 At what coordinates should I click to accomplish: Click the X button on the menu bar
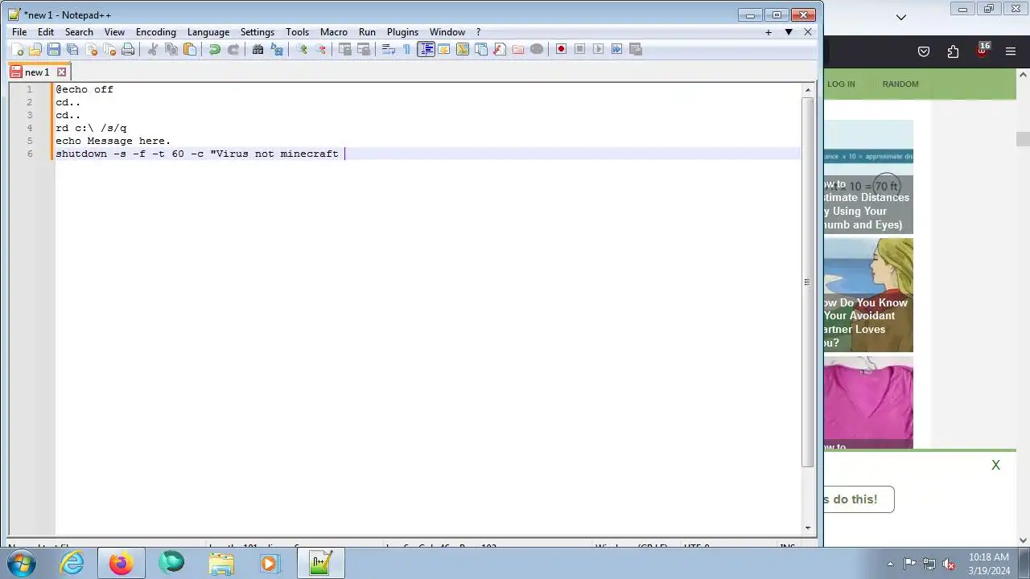[808, 32]
